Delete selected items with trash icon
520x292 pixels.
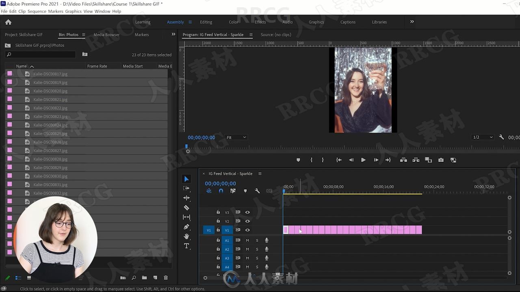click(166, 278)
